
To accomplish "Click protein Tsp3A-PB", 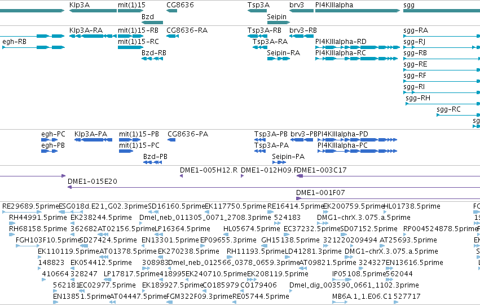I will click(x=260, y=140).
